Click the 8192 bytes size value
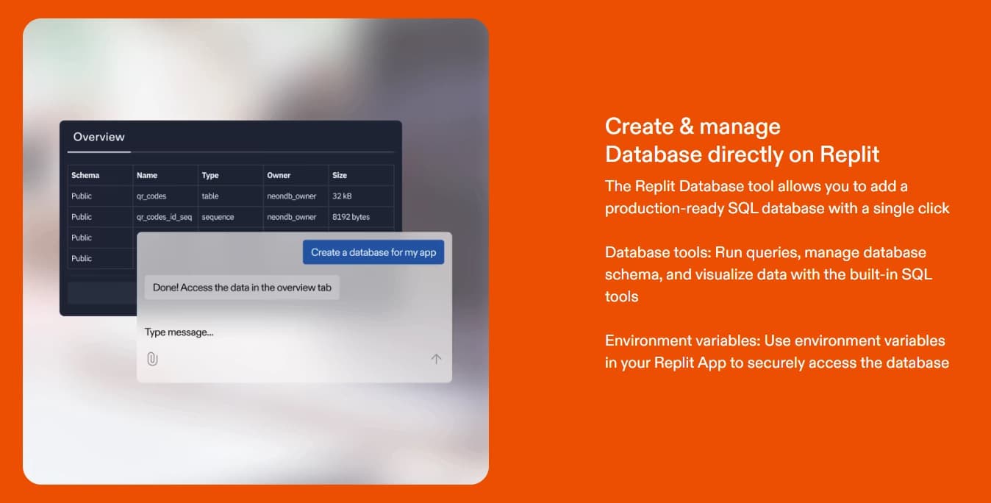 tap(351, 216)
